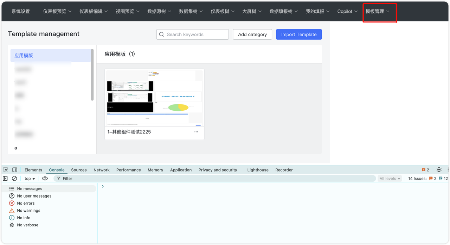This screenshot has height=245, width=450.
Task: Open the 'top' frame context dropdown
Action: click(30, 178)
